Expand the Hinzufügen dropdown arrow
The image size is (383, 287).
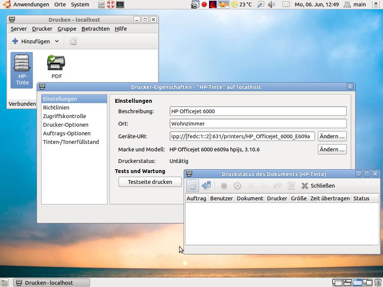(x=57, y=41)
